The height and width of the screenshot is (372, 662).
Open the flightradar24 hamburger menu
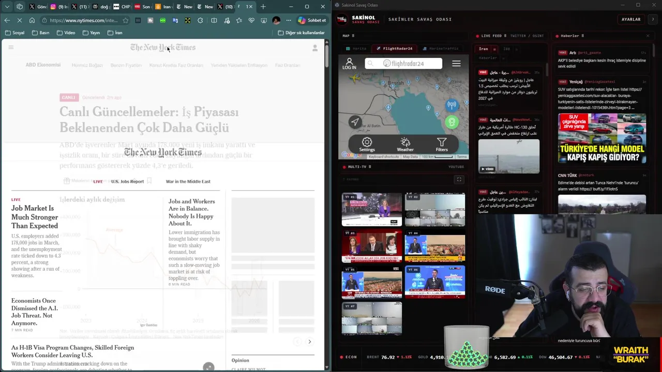(x=456, y=64)
